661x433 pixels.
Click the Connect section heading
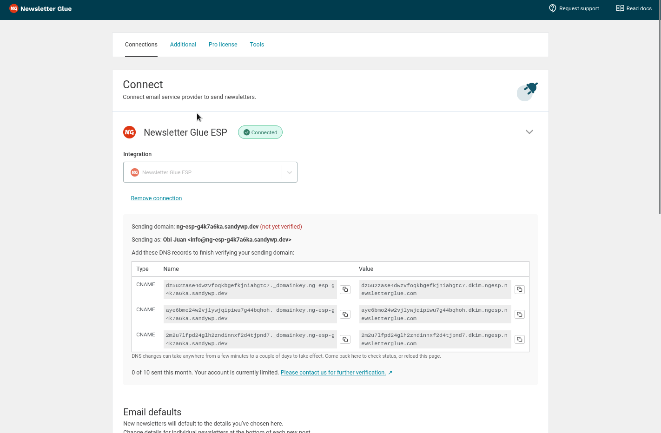(143, 85)
